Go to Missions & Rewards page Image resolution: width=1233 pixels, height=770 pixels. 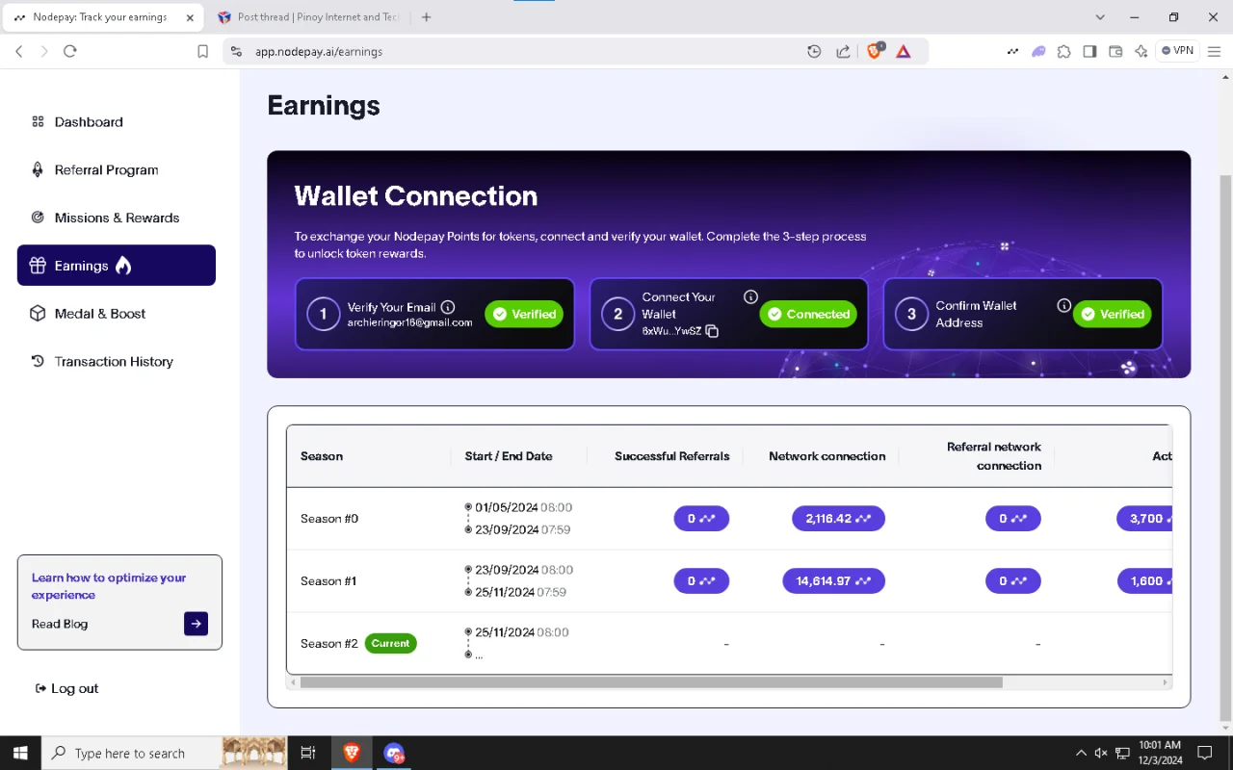tap(105, 218)
